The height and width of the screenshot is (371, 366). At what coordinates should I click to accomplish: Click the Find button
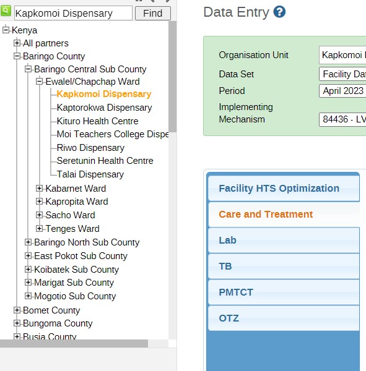[153, 13]
